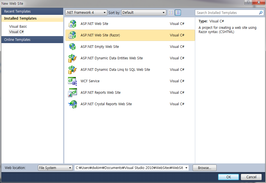Switch to medium icons list view
Viewport: 266px width, 183px height.
(178, 13)
